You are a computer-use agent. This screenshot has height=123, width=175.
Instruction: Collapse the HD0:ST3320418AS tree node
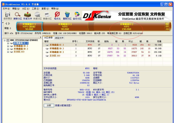coord(5,40)
